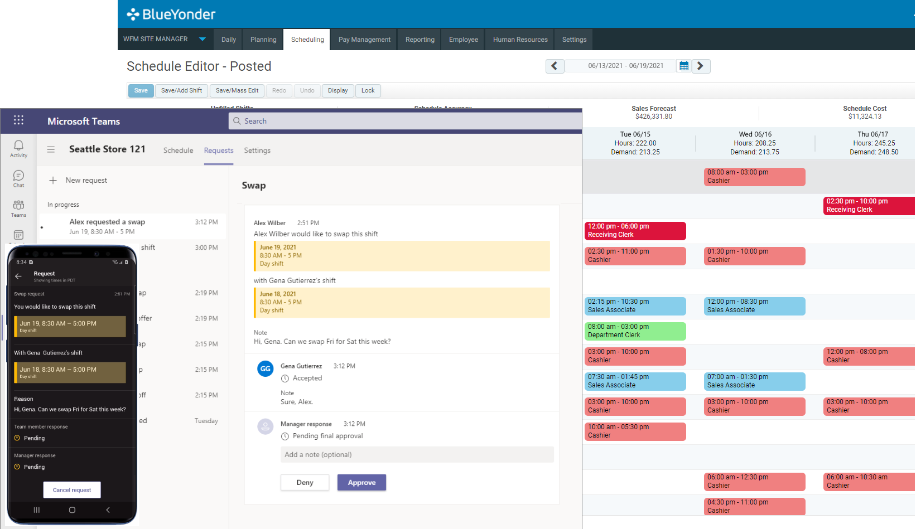The width and height of the screenshot is (916, 529).
Task: Open Chat in the Teams sidebar
Action: click(x=18, y=178)
